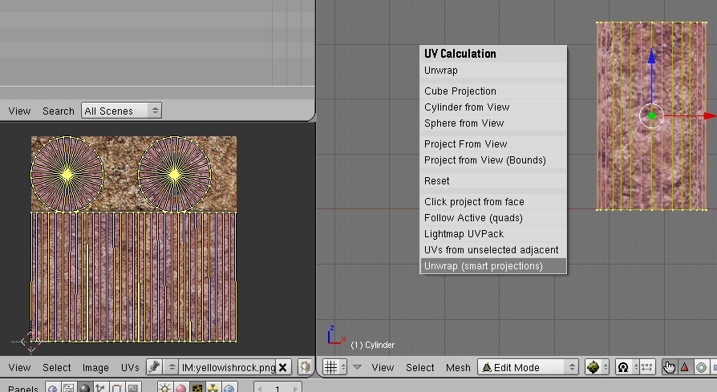Choose Sphere from View
The image size is (717, 392).
coord(493,123)
